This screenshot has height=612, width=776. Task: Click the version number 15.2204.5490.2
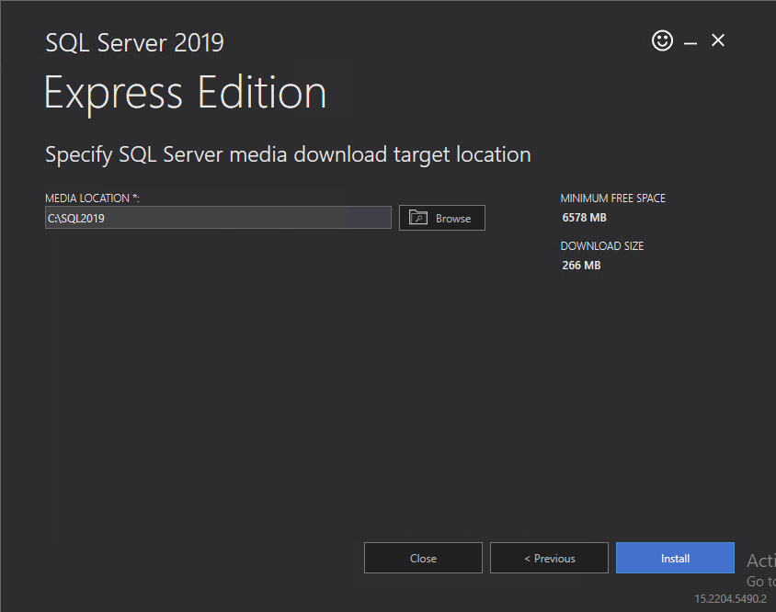730,598
